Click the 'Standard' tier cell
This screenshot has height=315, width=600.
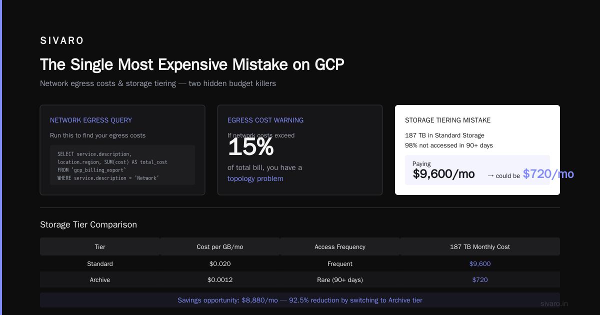click(100, 263)
